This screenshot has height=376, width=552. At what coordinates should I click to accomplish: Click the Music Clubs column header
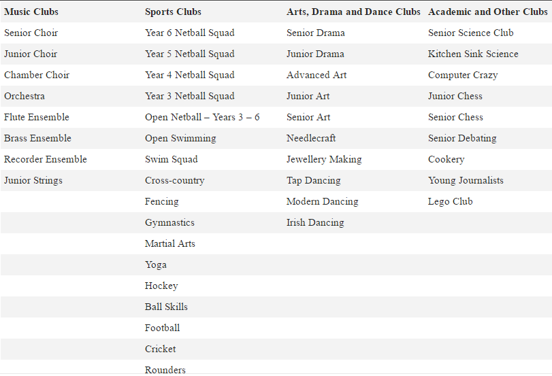pyautogui.click(x=31, y=12)
